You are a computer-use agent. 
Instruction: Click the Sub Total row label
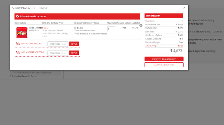coord(150,32)
